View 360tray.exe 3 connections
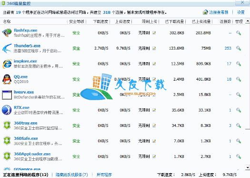This screenshot has height=178, width=250. (x=230, y=126)
